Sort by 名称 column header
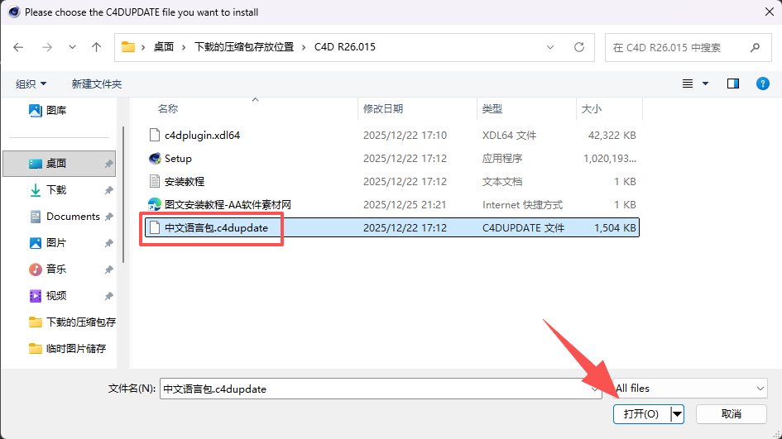 168,108
